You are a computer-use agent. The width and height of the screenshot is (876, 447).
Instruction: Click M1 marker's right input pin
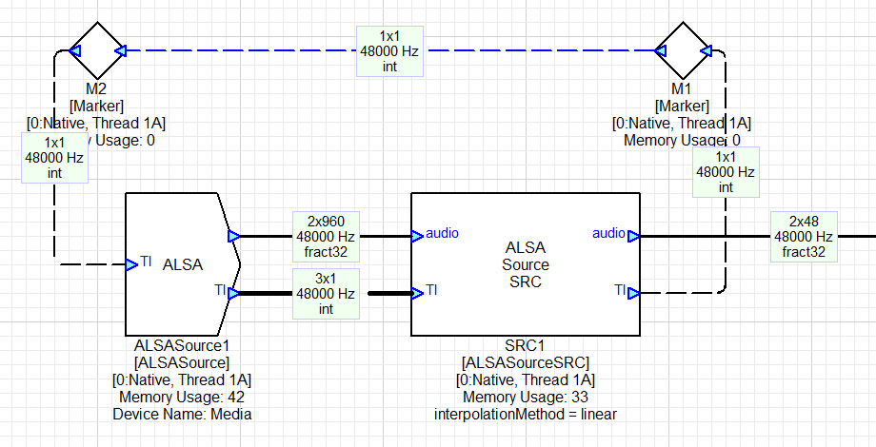pos(706,51)
